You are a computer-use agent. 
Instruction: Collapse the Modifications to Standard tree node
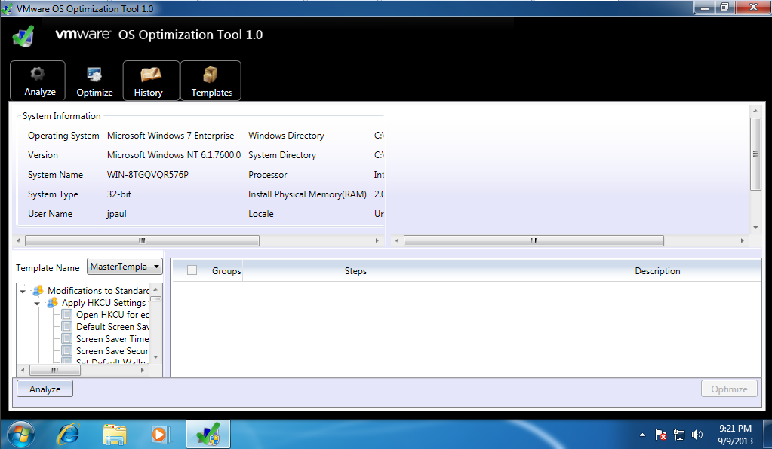(23, 291)
